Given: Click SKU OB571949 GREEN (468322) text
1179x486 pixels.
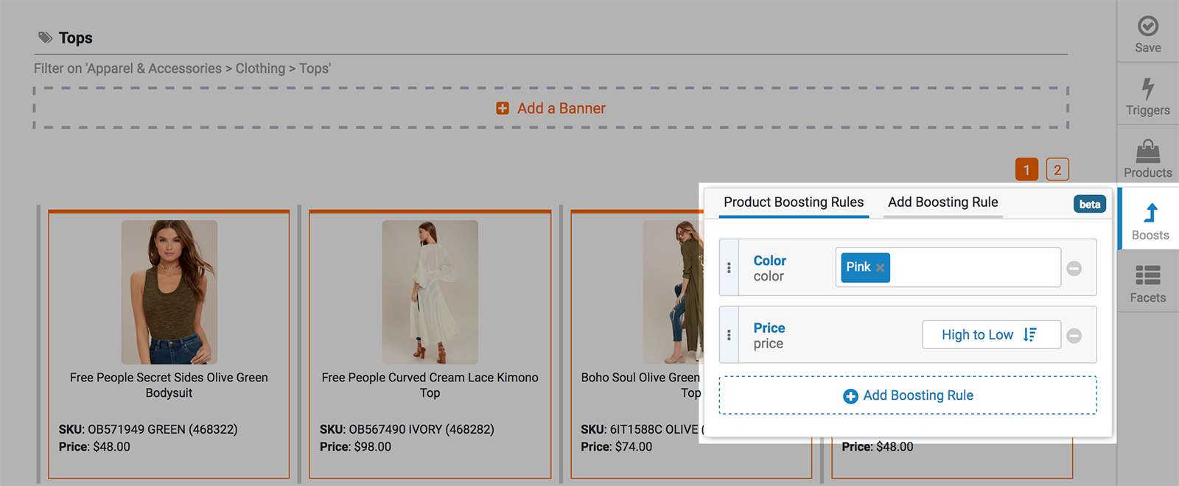Looking at the screenshot, I should click(148, 429).
